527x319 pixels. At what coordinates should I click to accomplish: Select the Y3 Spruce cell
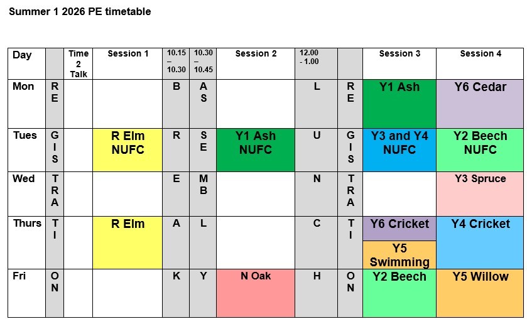point(481,193)
